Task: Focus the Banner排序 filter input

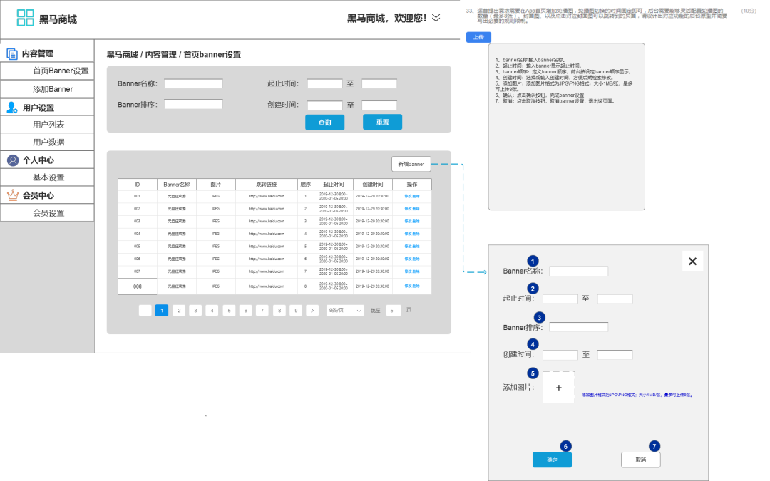Action: point(193,104)
